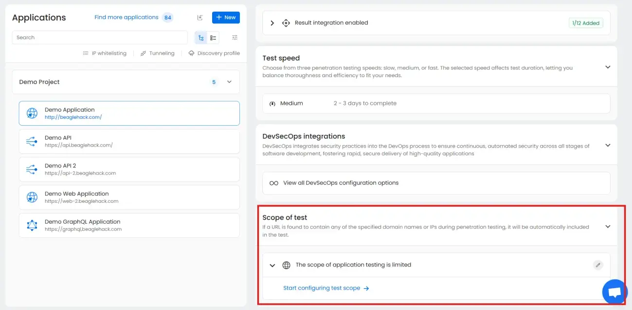Expand the Result integration enabled row
632x310 pixels.
coord(272,23)
